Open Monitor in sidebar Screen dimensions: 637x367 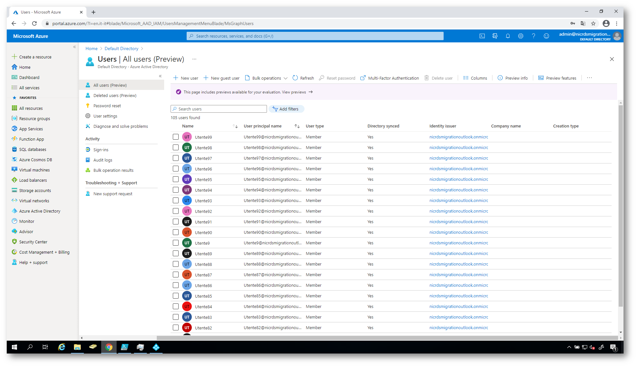27,221
